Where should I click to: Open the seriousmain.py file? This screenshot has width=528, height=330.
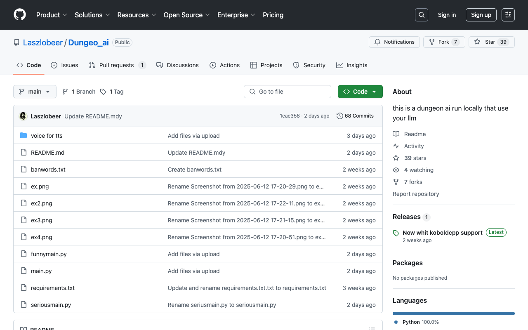[51, 305]
